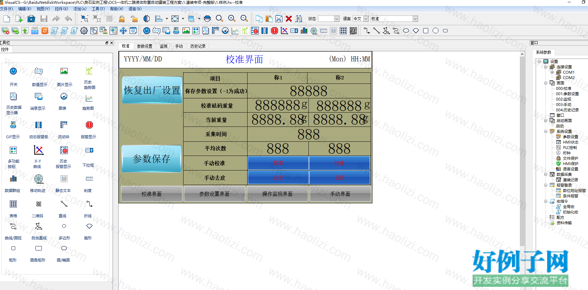Click the QR code toolbar icon
The height and width of the screenshot is (290, 588).
(x=353, y=31)
